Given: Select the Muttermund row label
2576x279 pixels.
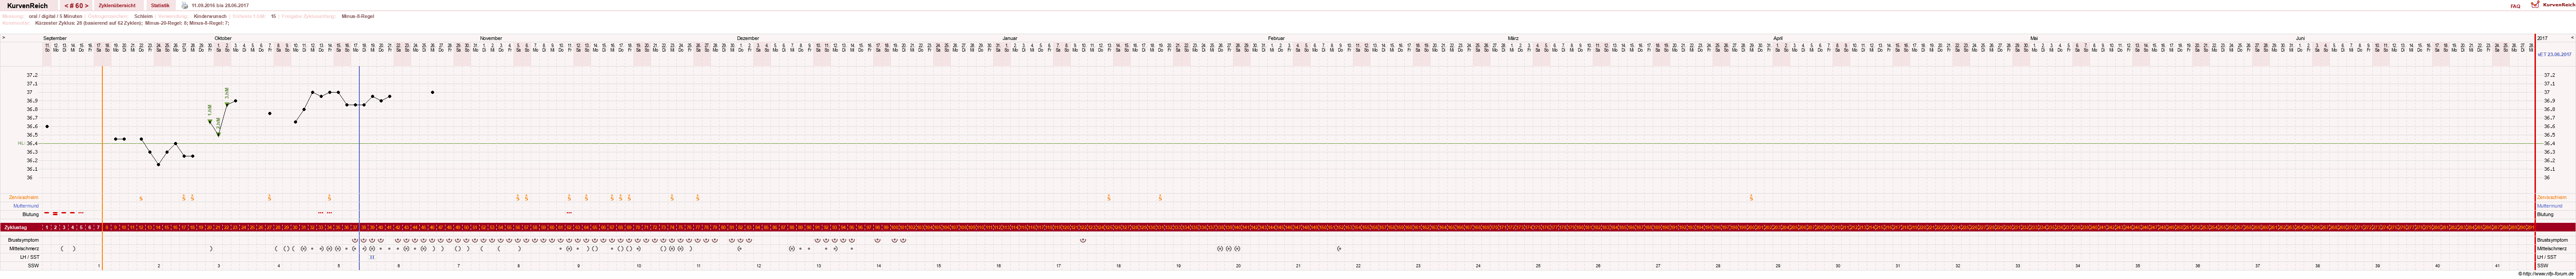Looking at the screenshot, I should pyautogui.click(x=26, y=205).
